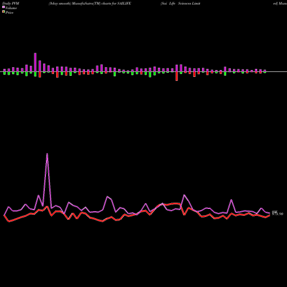
Task: Click the tallest peak of the magenta volume line
Action: click(x=47, y=154)
